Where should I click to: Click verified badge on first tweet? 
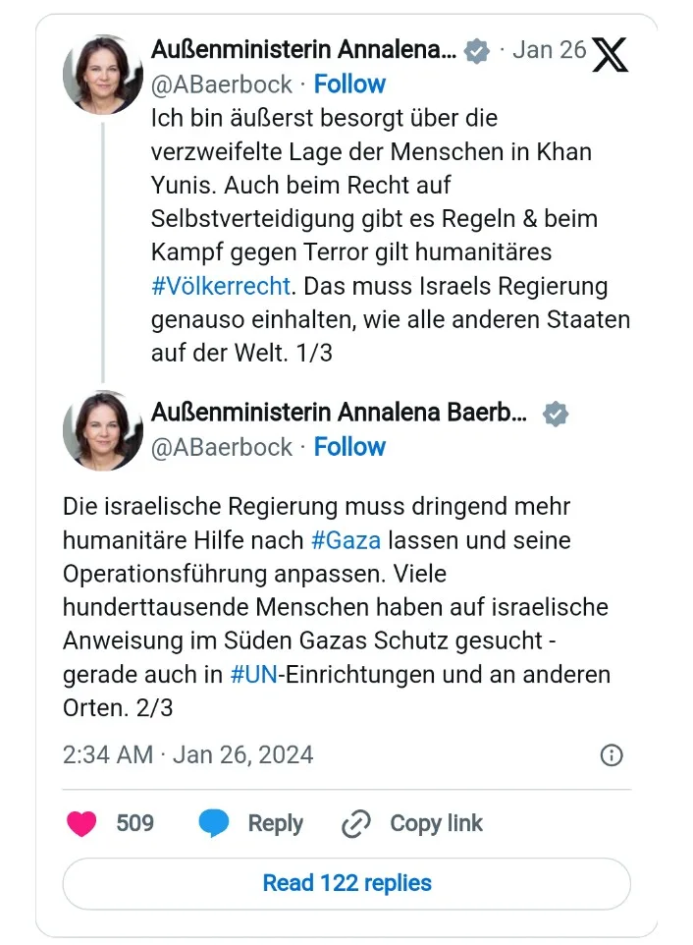point(477,51)
